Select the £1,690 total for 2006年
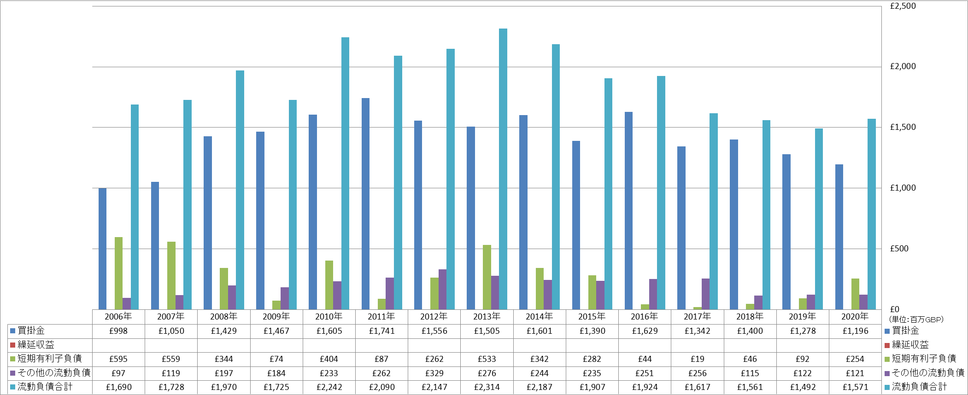Viewport: 968px width, 395px height. [118, 387]
